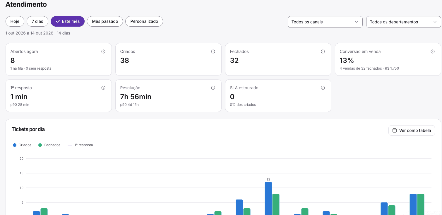Open info icon on Abertos agora card
The height and width of the screenshot is (215, 442).
(103, 51)
